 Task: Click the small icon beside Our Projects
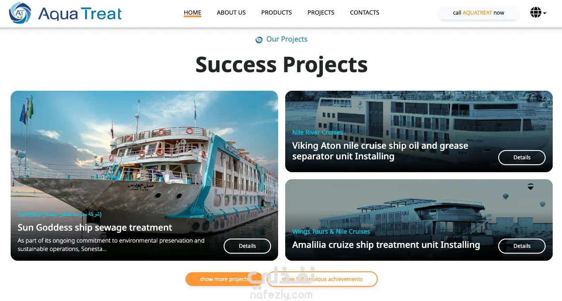259,39
